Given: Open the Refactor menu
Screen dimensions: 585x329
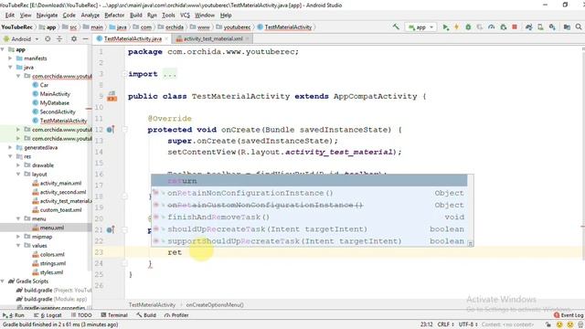Looking at the screenshot, I should (114, 16).
